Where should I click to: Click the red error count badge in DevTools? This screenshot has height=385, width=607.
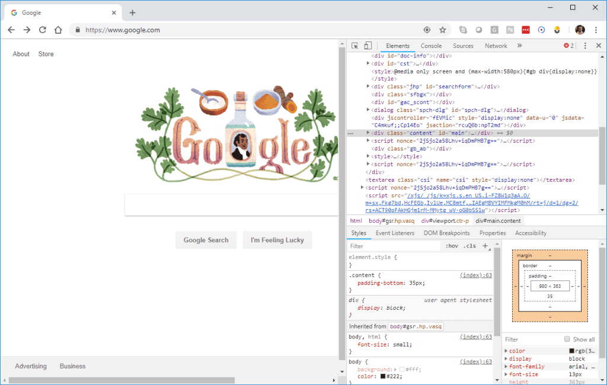coord(568,45)
